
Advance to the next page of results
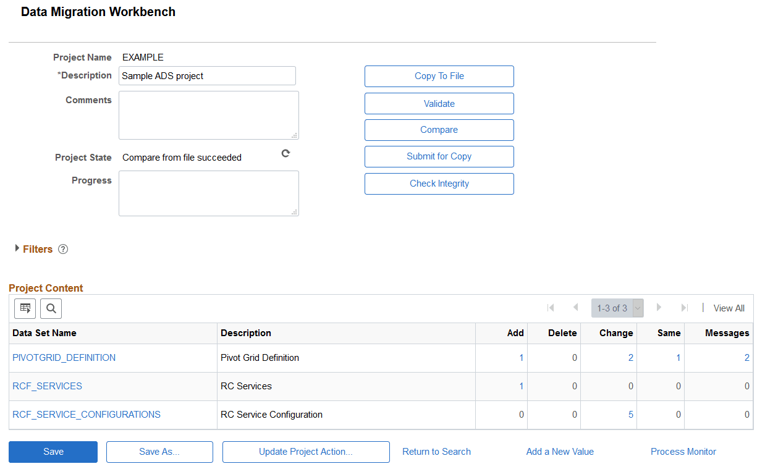[659, 308]
